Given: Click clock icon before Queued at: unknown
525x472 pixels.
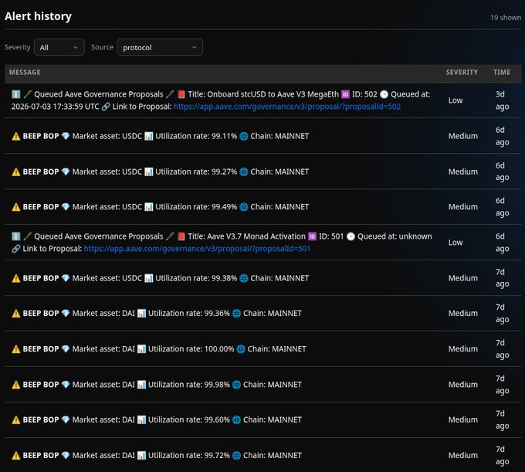Looking at the screenshot, I should tap(351, 236).
